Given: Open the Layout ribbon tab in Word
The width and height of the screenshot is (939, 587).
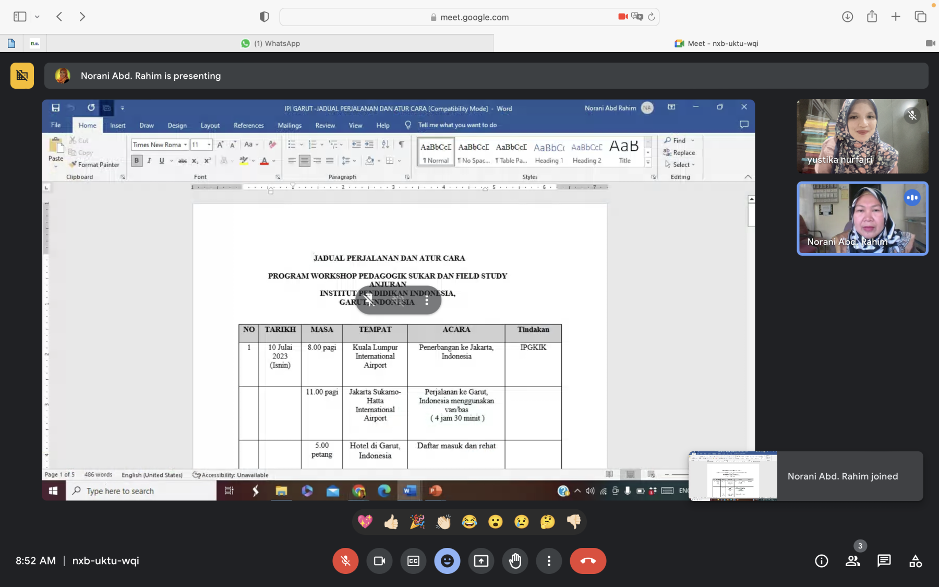Looking at the screenshot, I should click(210, 125).
